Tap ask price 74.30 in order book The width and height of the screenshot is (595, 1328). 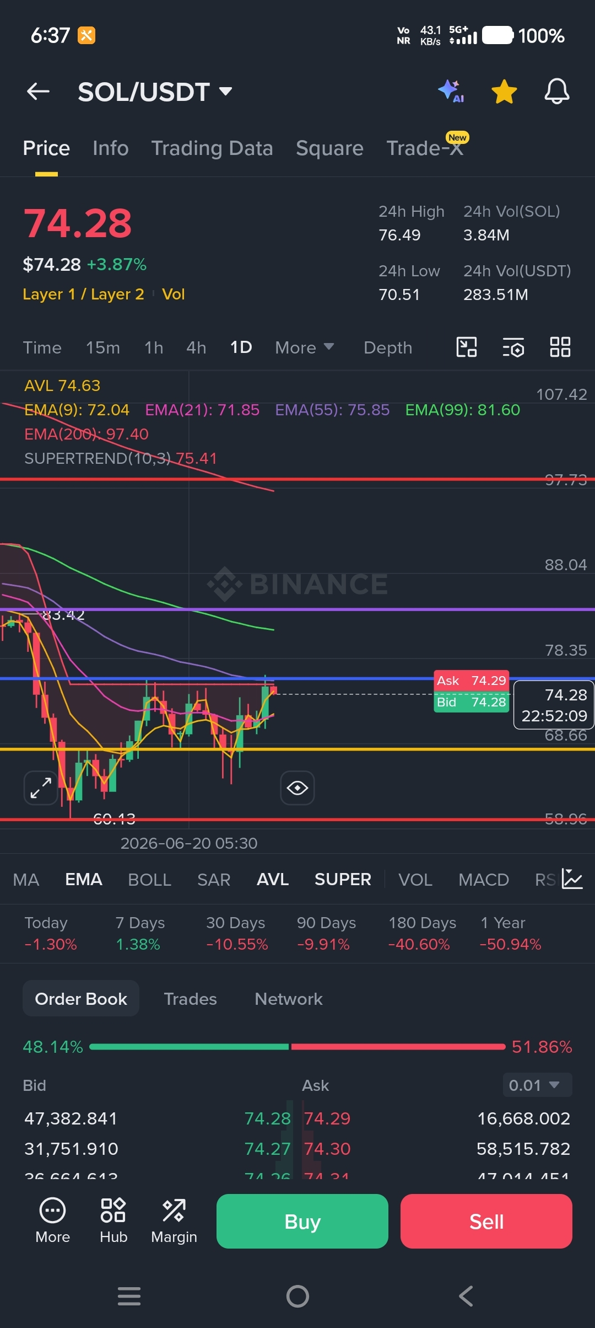(327, 1149)
